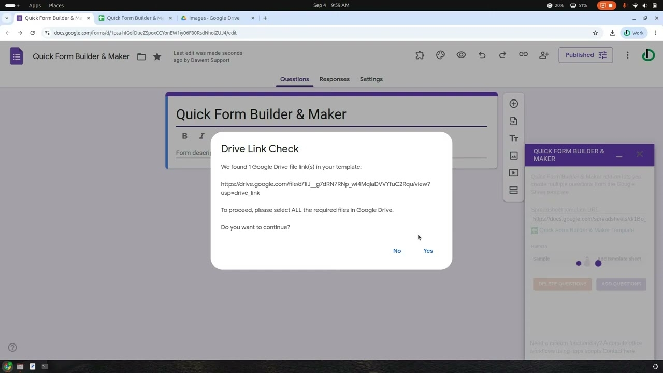The width and height of the screenshot is (663, 373).
Task: Click the spreadsheet template URL field
Action: click(589, 219)
